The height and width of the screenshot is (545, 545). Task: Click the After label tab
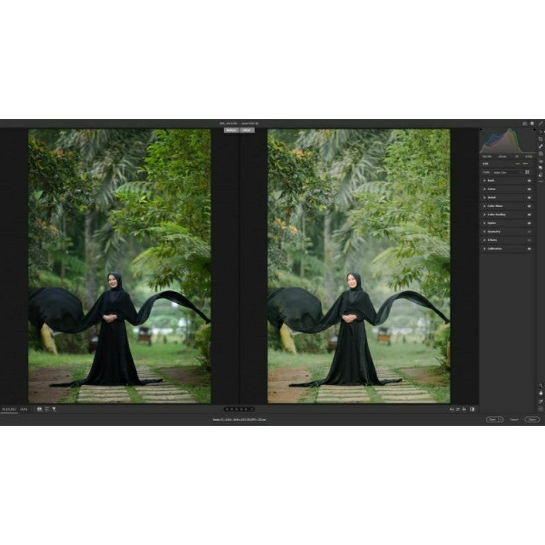[247, 130]
